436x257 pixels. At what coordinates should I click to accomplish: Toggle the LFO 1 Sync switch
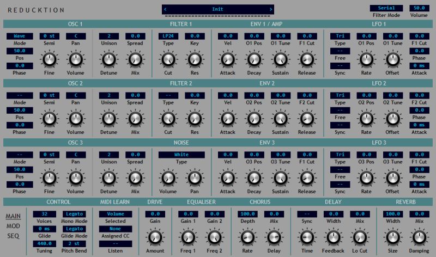tap(340, 66)
